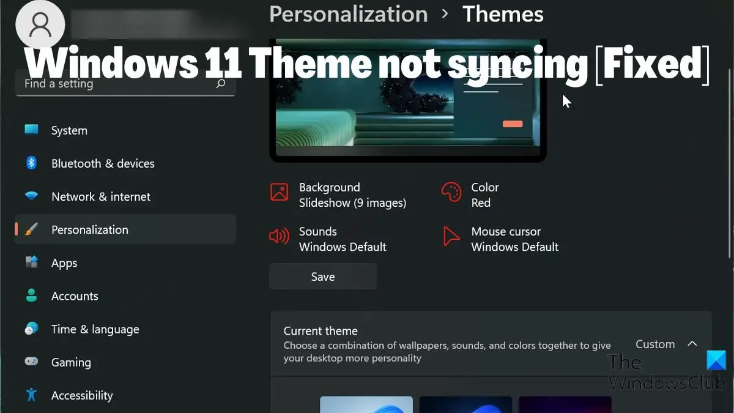
Task: Click the Time & language clock icon
Action: (x=32, y=329)
